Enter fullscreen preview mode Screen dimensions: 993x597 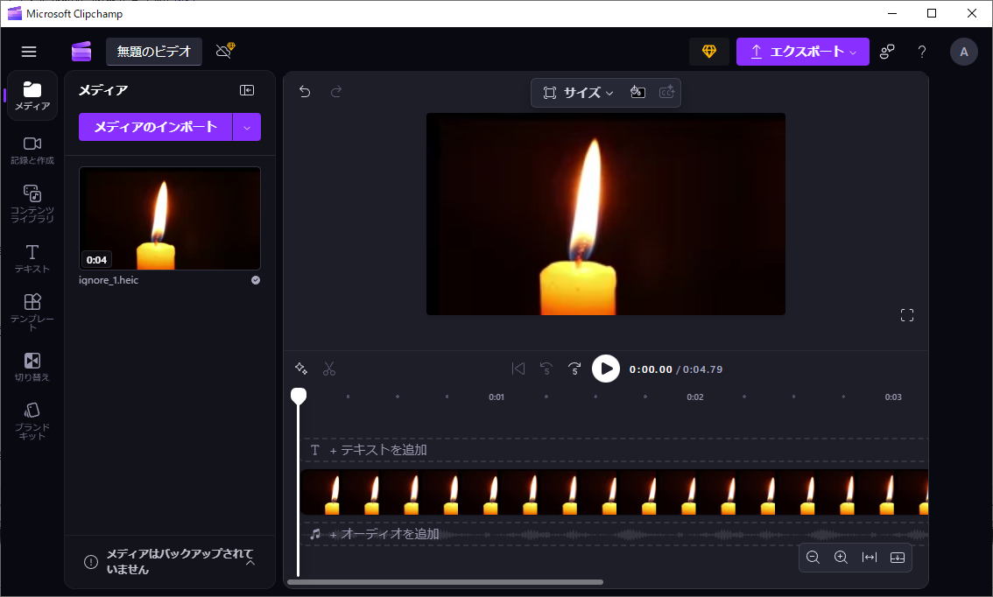pos(907,314)
